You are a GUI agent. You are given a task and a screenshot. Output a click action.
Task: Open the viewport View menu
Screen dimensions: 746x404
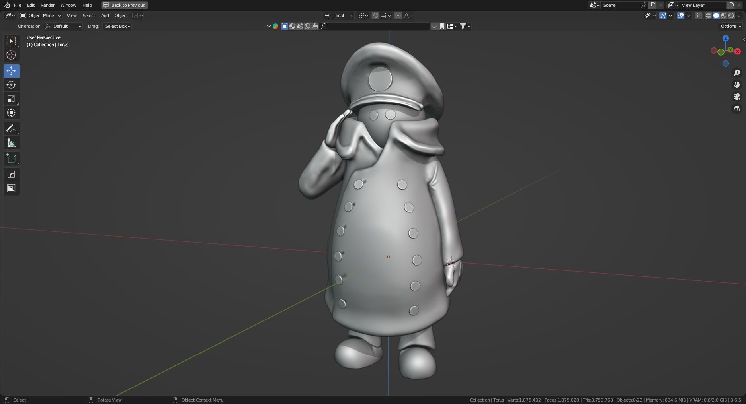tap(72, 16)
